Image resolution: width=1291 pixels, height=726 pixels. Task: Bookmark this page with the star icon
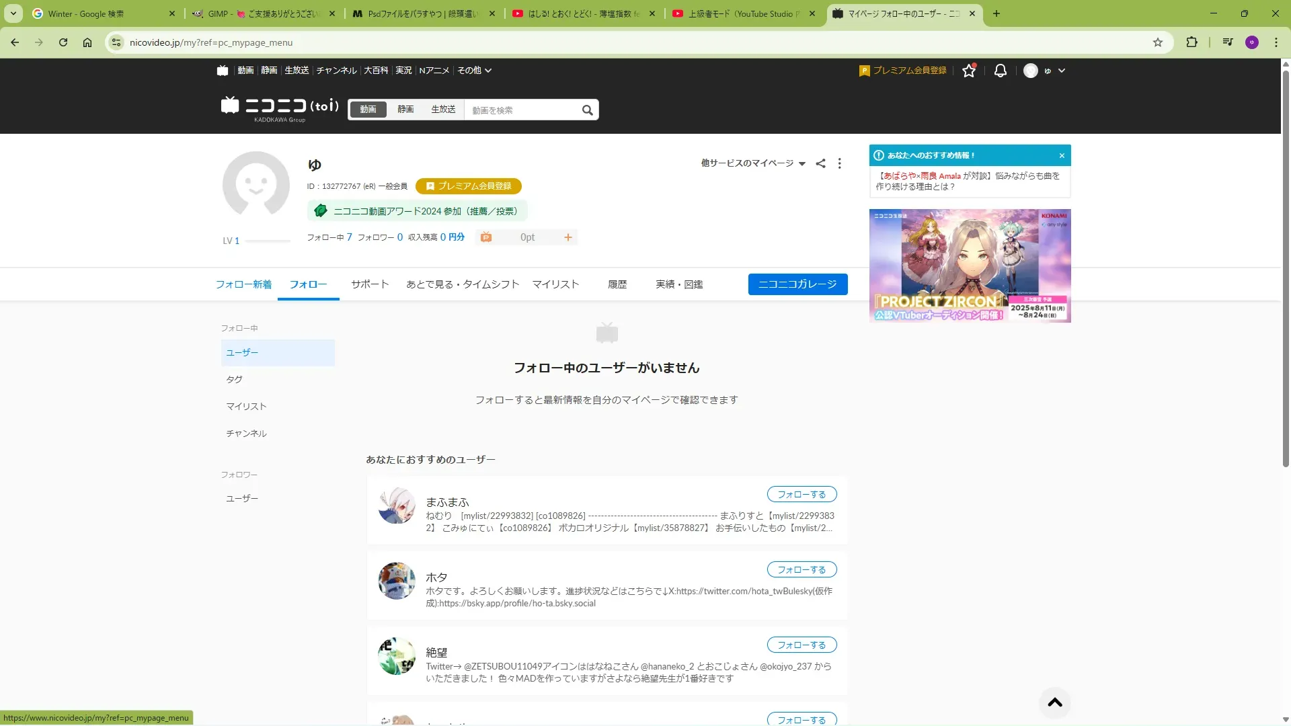[x=1157, y=42]
